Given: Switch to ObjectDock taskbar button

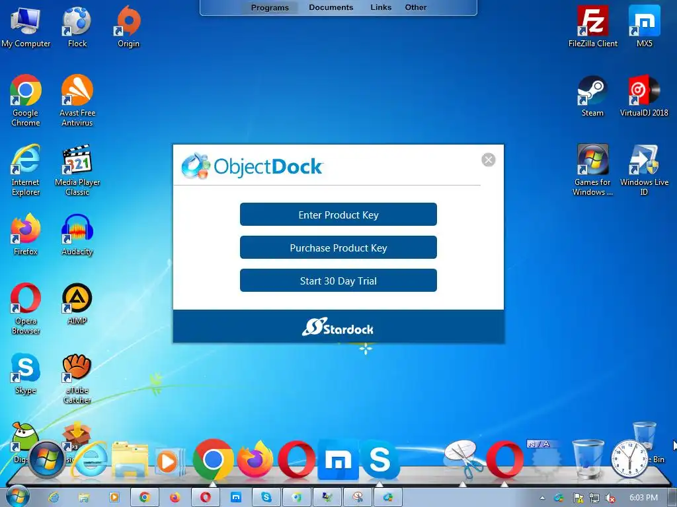Looking at the screenshot, I should (388, 498).
